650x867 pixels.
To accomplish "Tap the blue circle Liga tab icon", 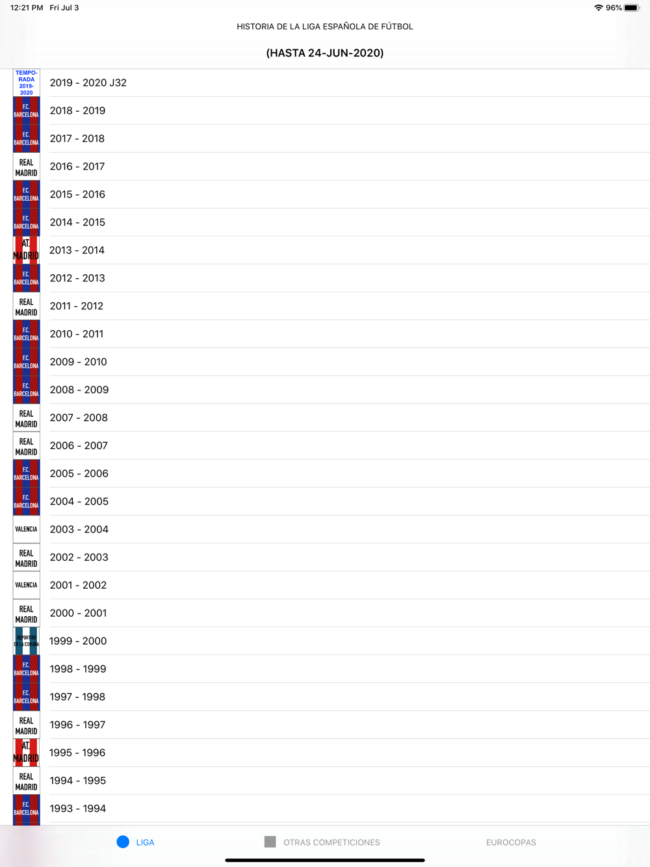I will tap(123, 842).
